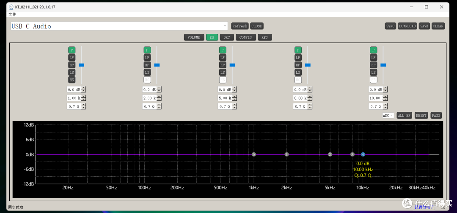Click the gain slider handle of 5.00 k band
The height and width of the screenshot is (213, 457).
pyautogui.click(x=232, y=65)
